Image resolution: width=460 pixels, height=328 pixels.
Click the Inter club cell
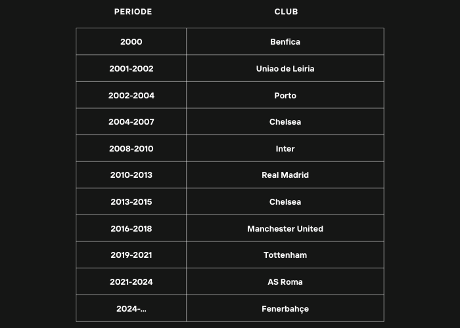coord(285,148)
